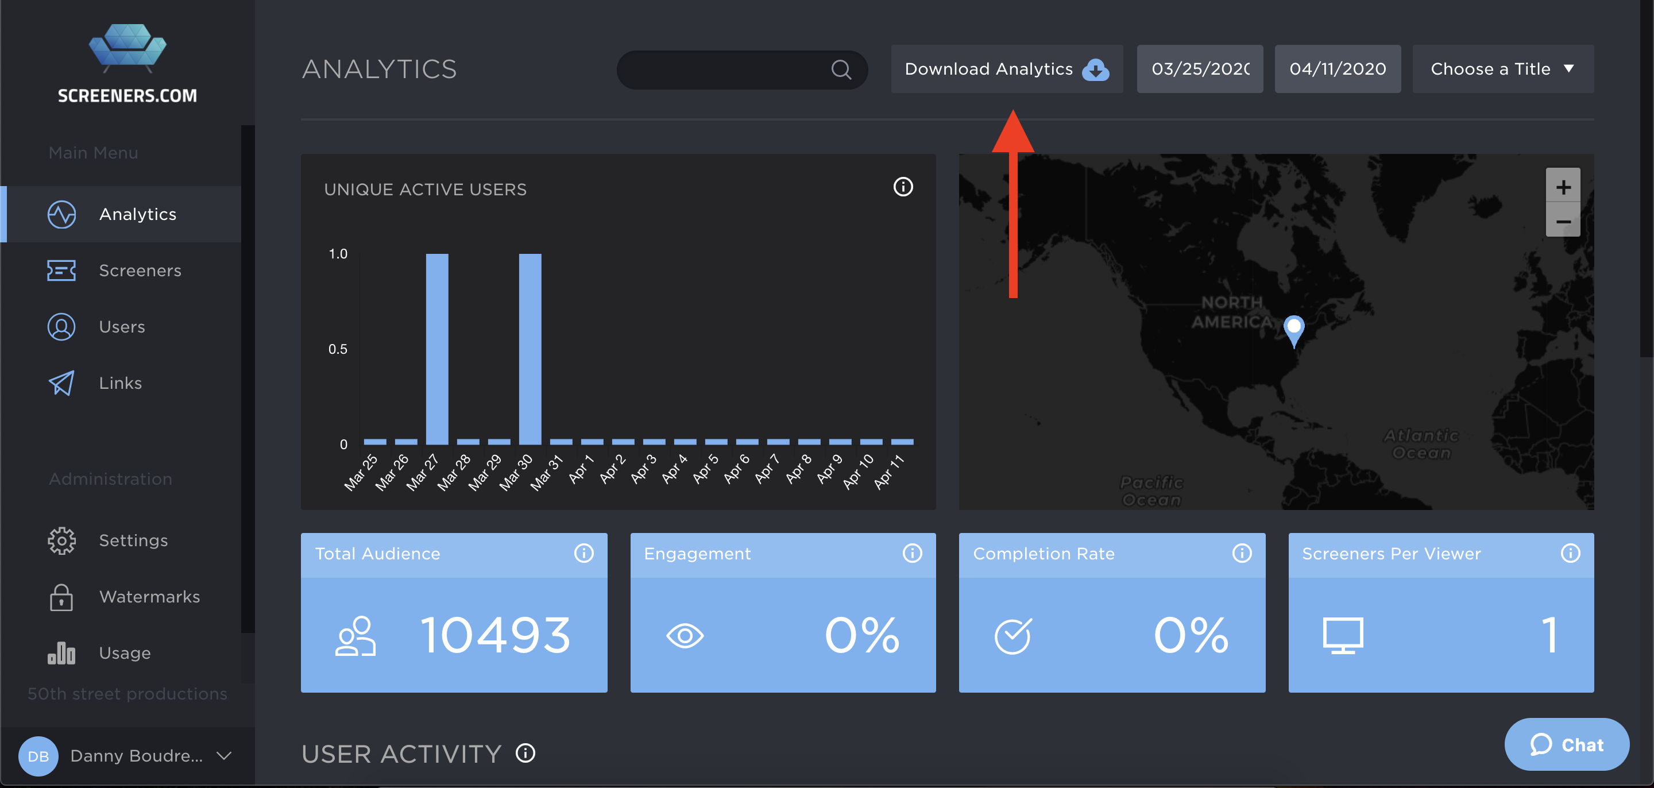Open the Screeners menu item

(x=140, y=271)
